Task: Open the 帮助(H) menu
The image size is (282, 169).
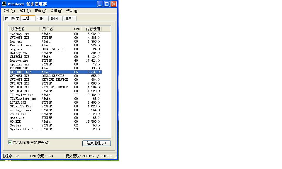Action: pos(72,11)
